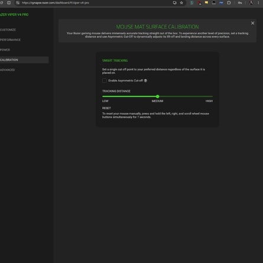Open the blue labeled browser extension
The image size is (263, 263).
pos(221,3)
